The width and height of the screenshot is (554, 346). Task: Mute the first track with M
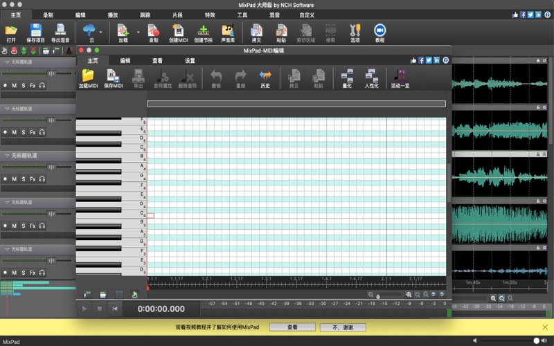14,85
